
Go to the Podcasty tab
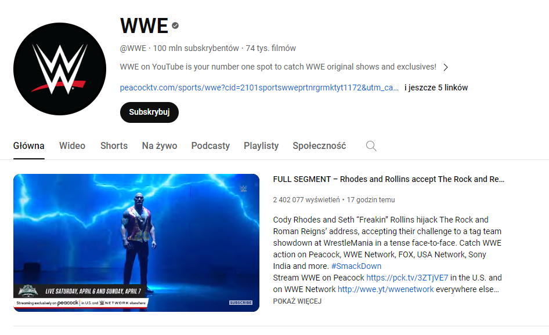tap(211, 146)
